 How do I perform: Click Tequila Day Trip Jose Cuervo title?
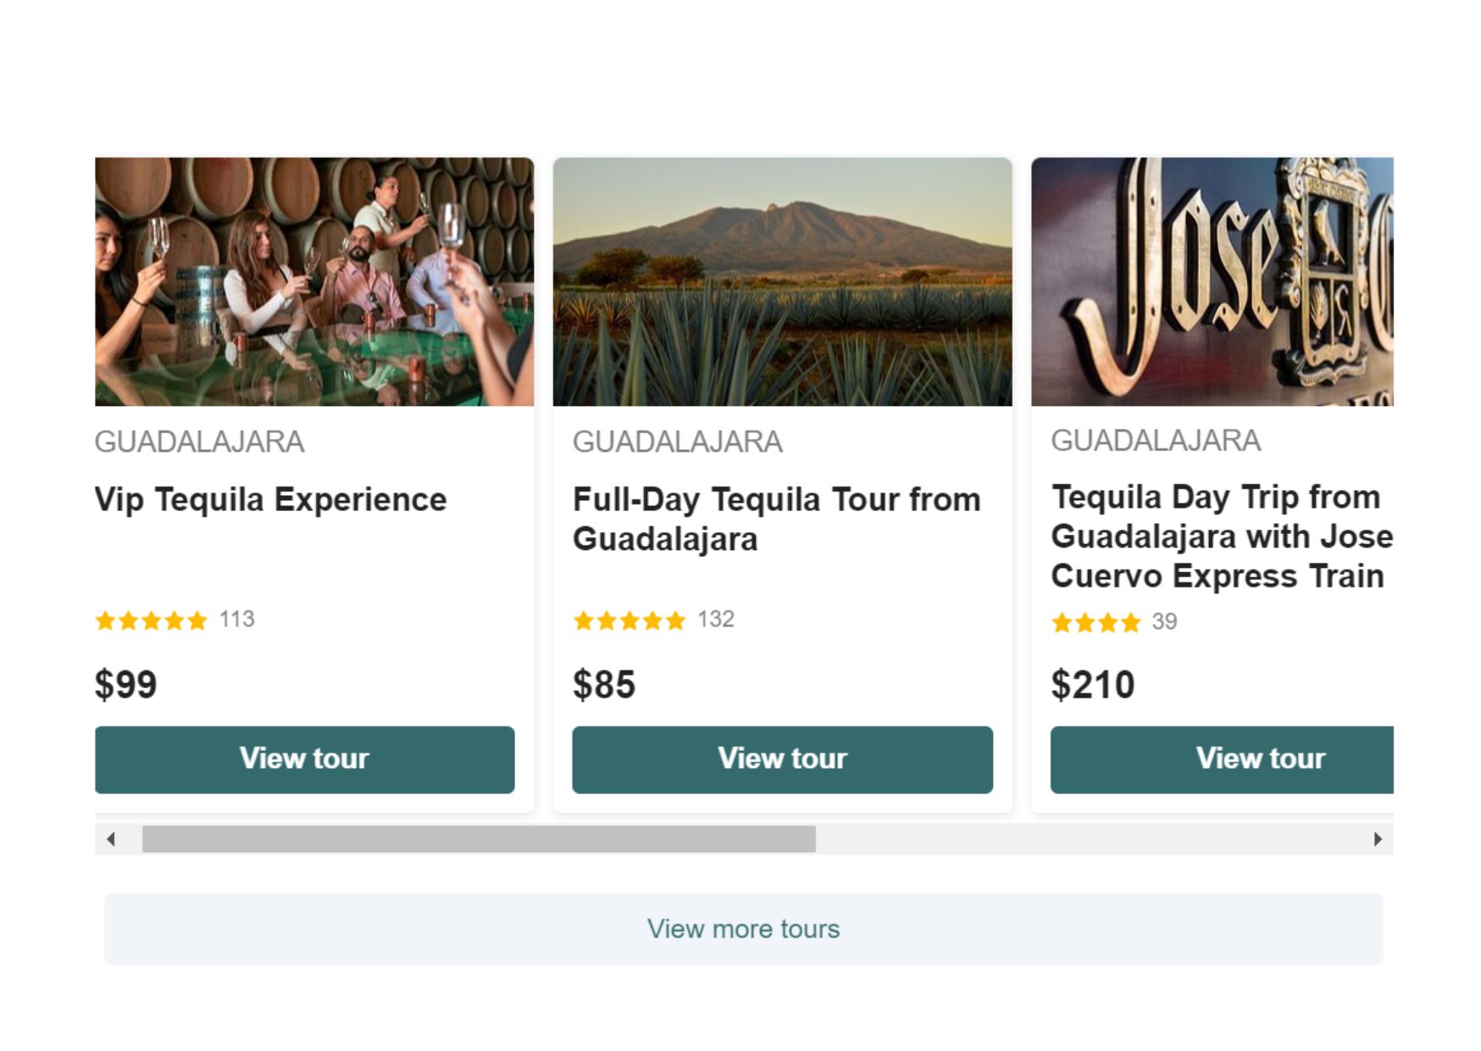click(1220, 536)
